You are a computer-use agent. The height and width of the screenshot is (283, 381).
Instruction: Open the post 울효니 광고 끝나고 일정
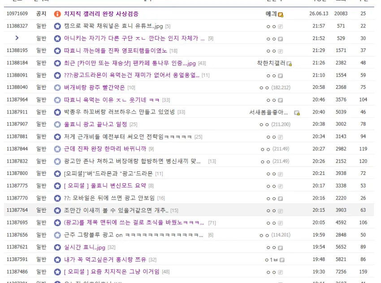click(x=95, y=124)
